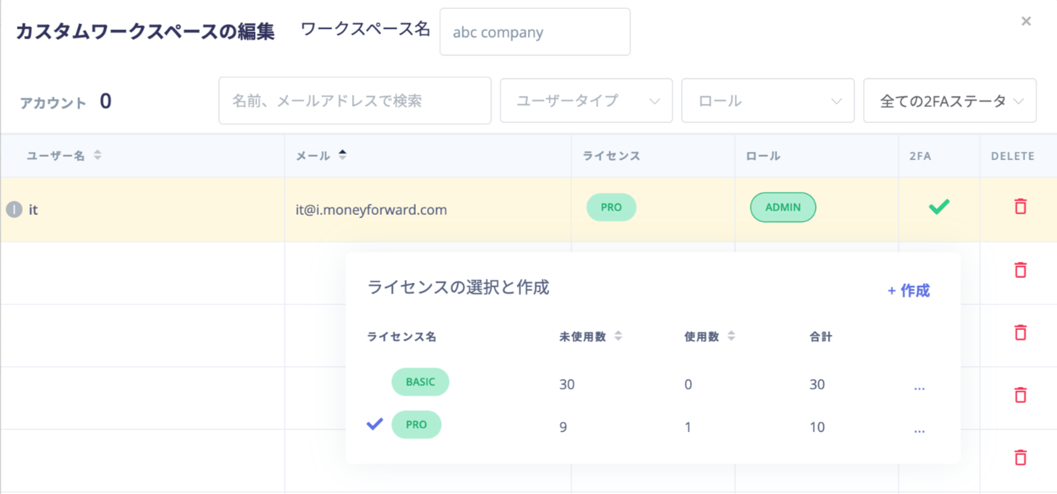Viewport: 1057px width, 494px height.
Task: Click the PRO unused count 9
Action: click(563, 428)
